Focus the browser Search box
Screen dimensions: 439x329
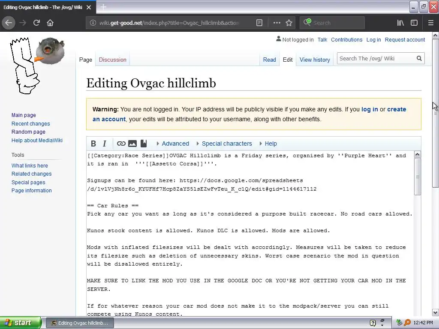coord(332,23)
